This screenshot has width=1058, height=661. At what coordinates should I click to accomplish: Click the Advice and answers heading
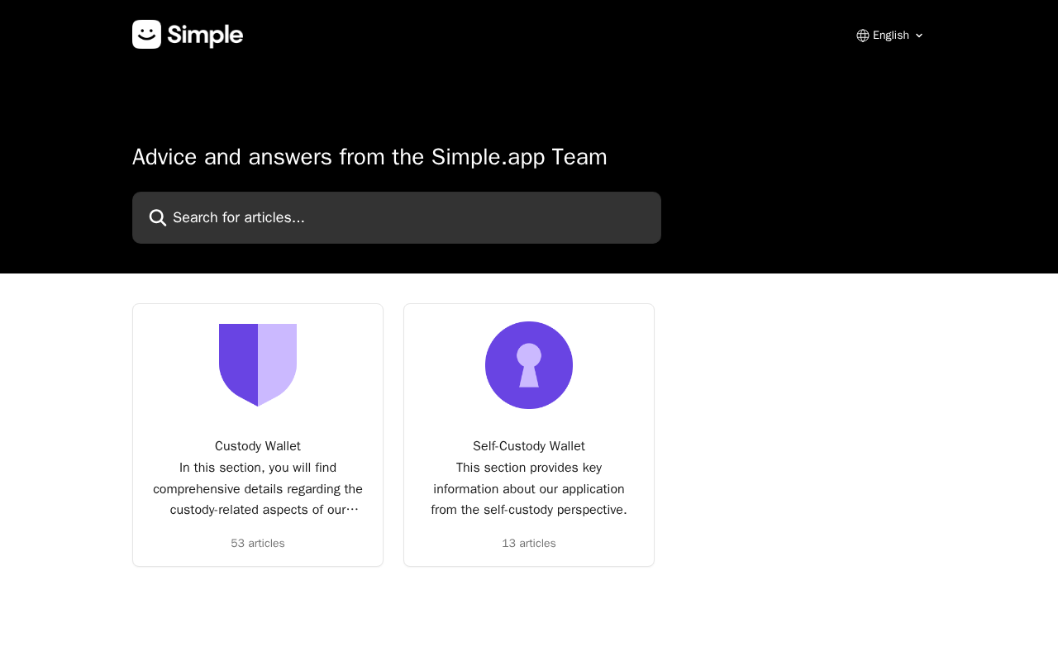[x=369, y=157]
